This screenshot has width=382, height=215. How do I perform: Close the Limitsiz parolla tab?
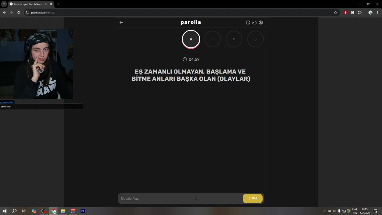[x=51, y=4]
